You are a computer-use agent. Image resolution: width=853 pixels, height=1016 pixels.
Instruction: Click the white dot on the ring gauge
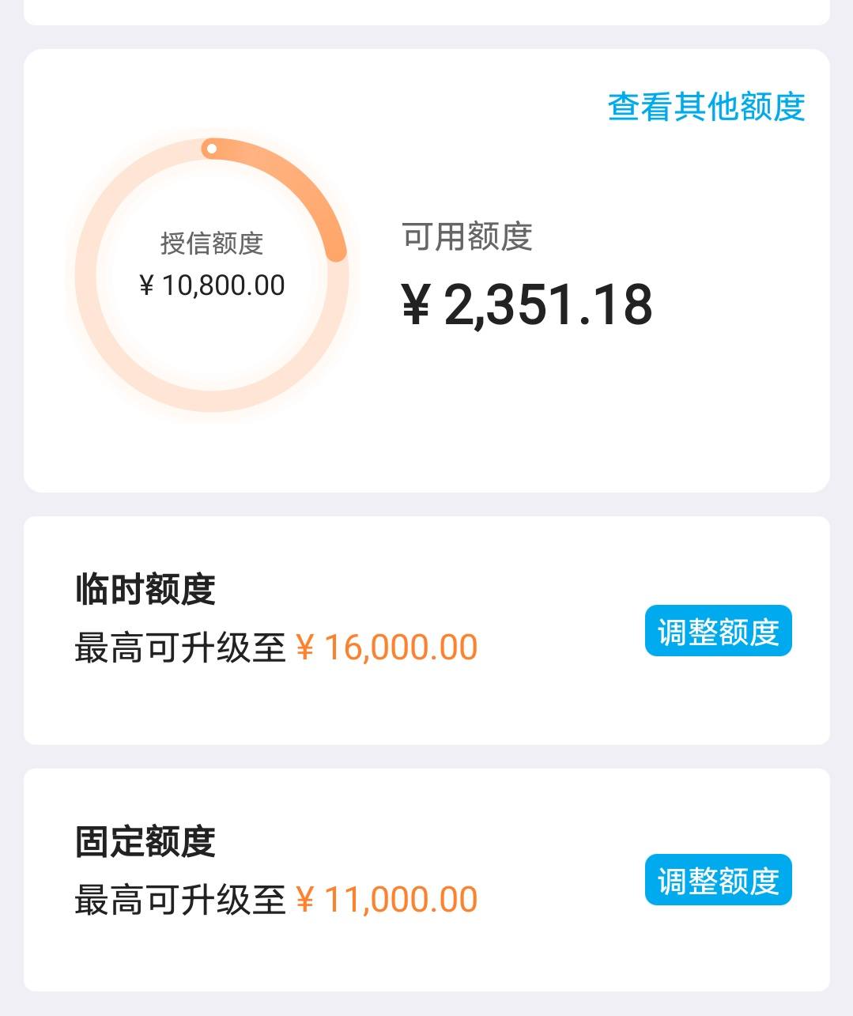pyautogui.click(x=211, y=149)
